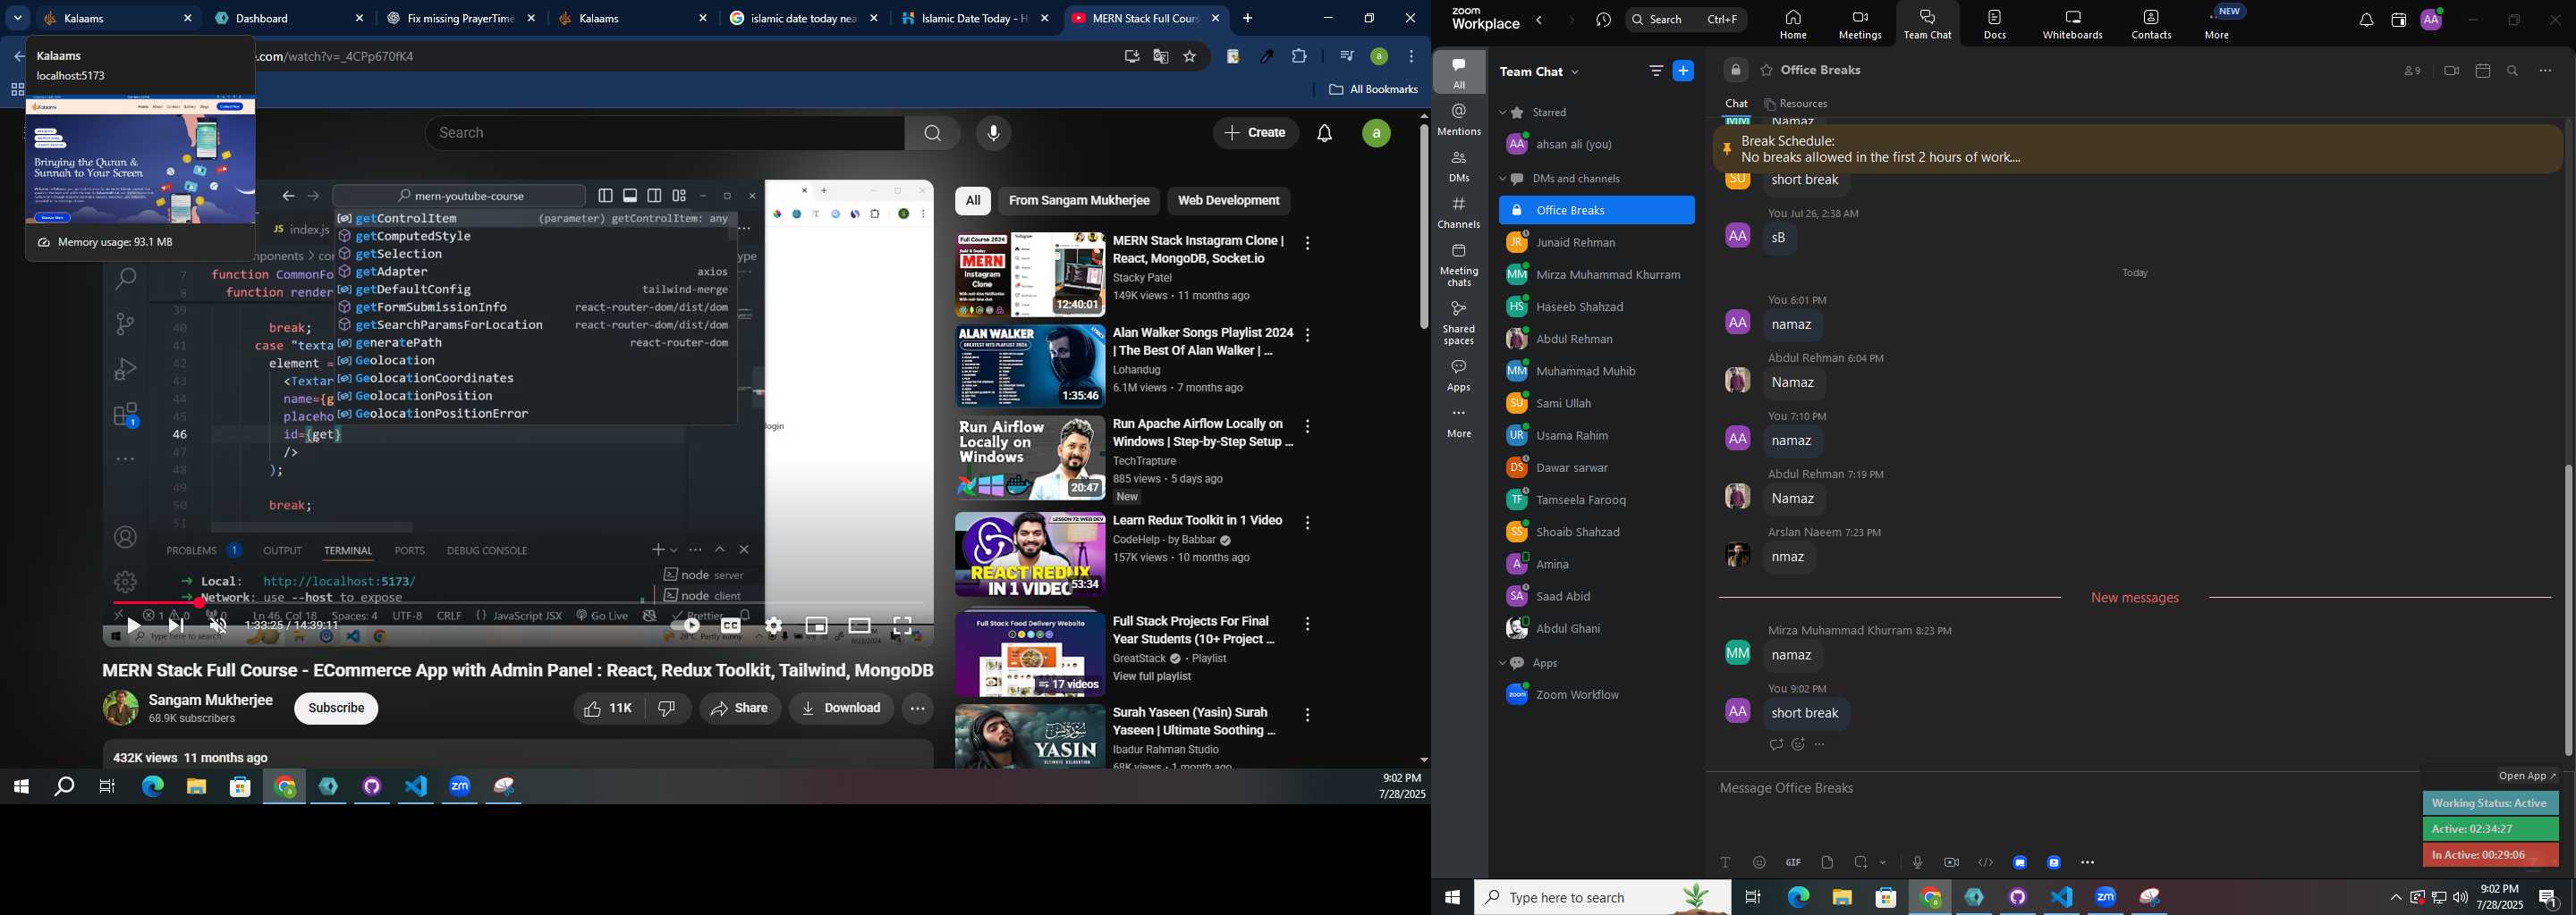The image size is (2576, 915).
Task: Select Web Development filter chip
Action: [1228, 201]
